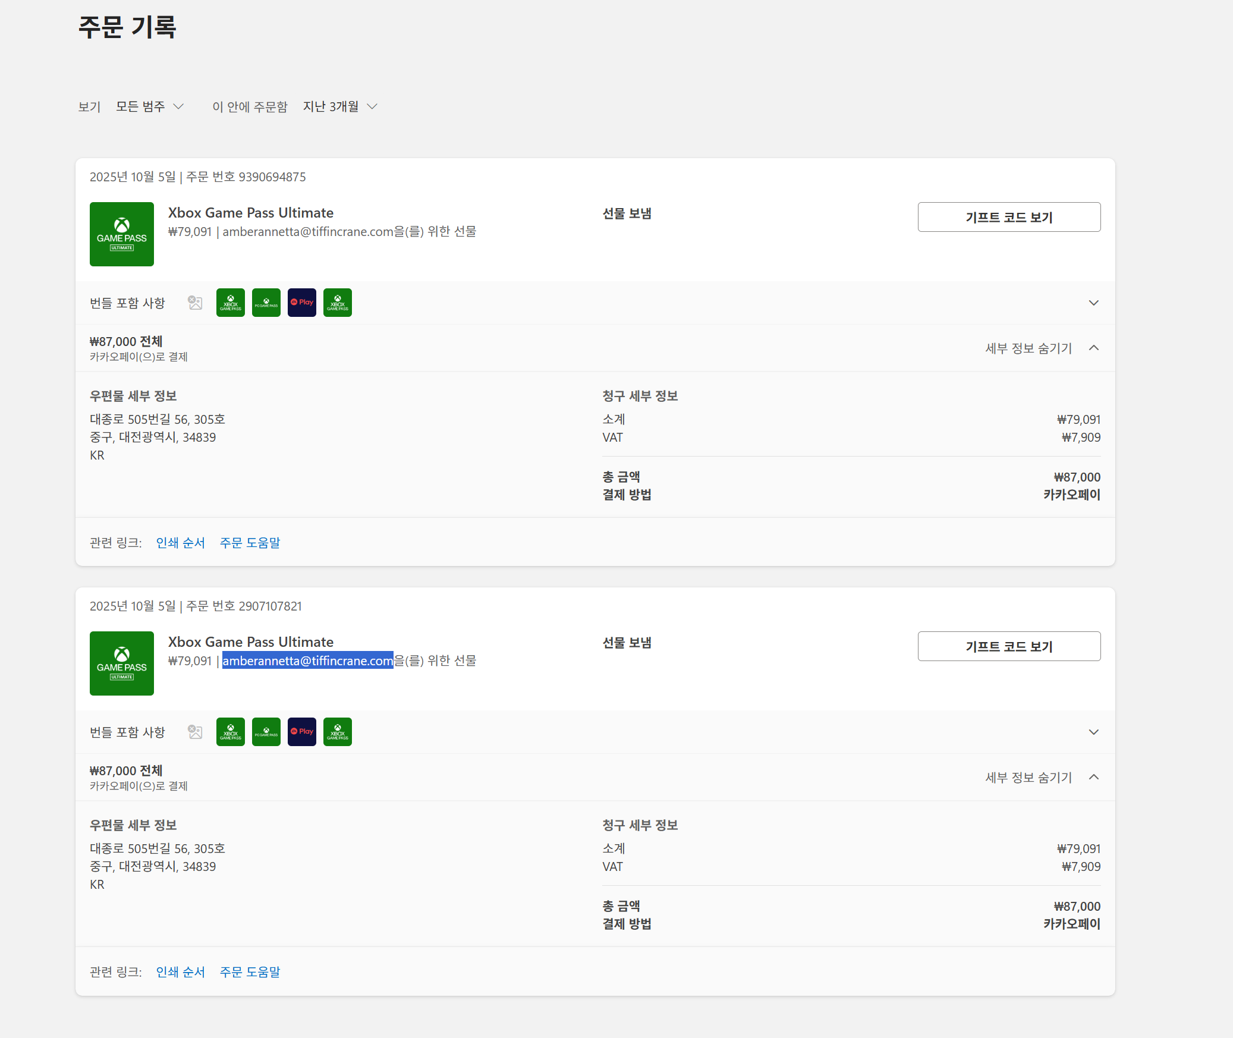The height and width of the screenshot is (1038, 1233).
Task: Click Xbox Game Pass Ultimate title in order 9390694875
Action: [251, 213]
